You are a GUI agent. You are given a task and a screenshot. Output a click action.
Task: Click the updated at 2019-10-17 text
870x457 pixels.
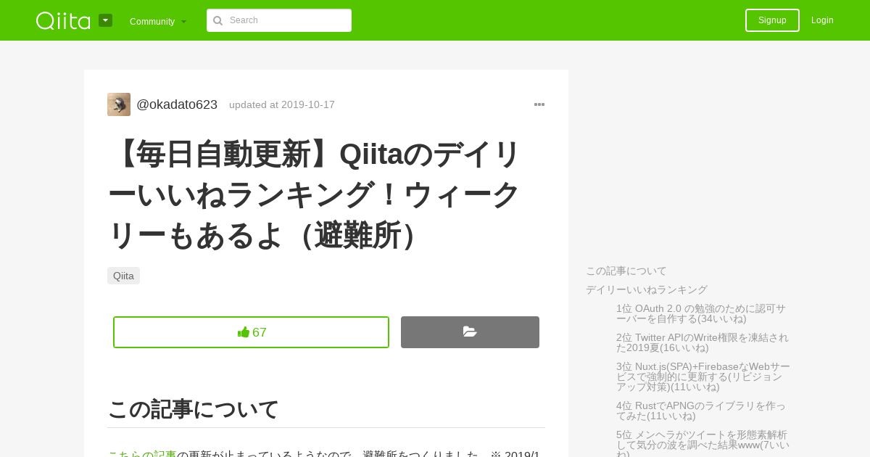pos(282,104)
